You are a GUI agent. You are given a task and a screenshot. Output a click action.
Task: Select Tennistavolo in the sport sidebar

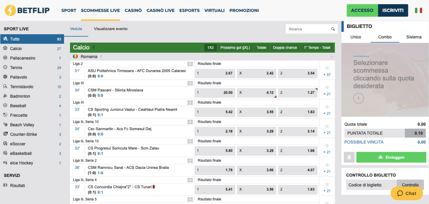coord(32,87)
